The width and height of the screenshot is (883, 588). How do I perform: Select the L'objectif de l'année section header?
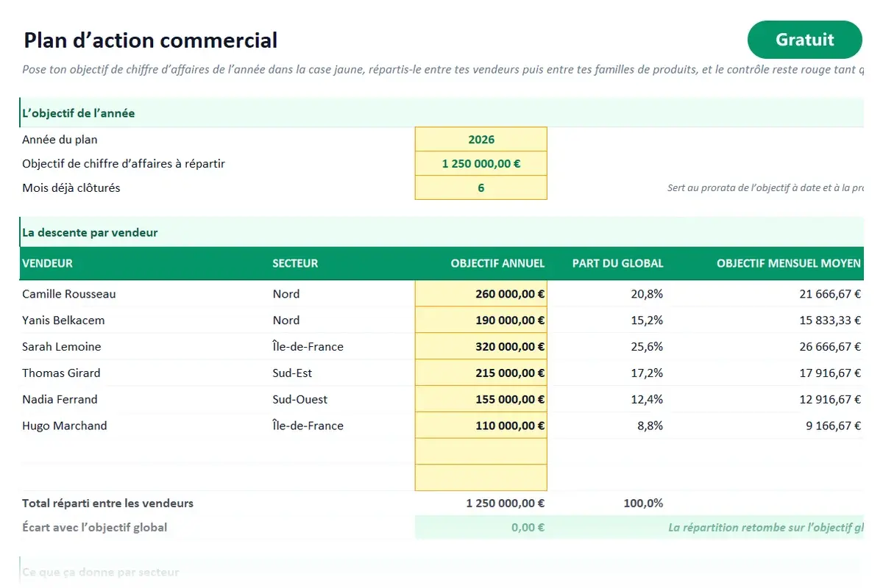441,113
